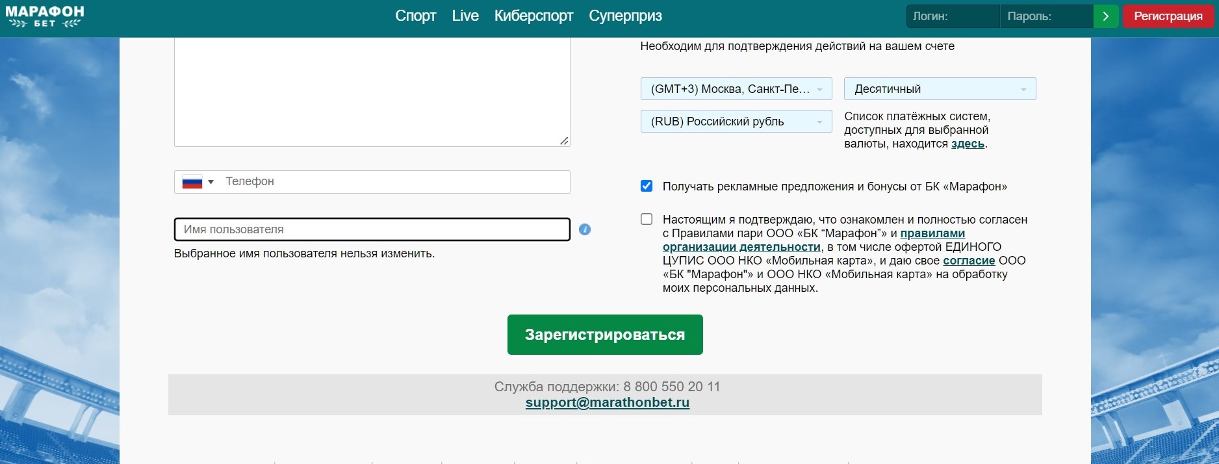Click the note Выбранное имя пользователя нельзя изменить

[x=304, y=253]
